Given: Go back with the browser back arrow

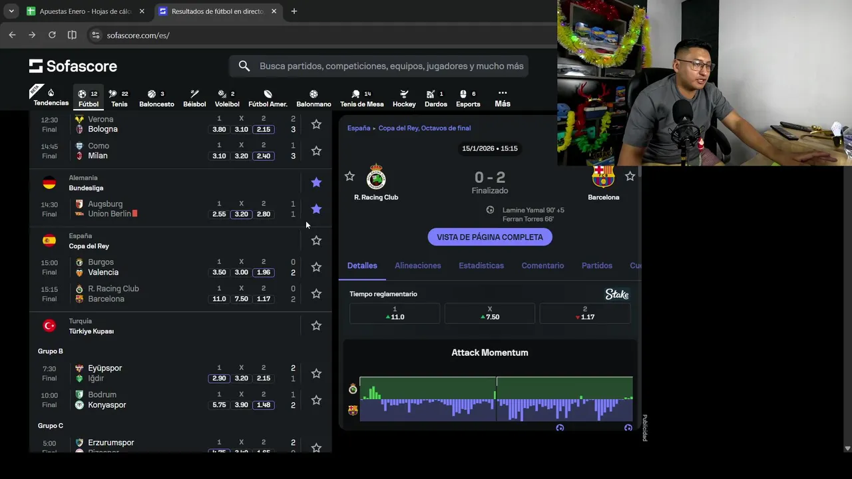Looking at the screenshot, I should pos(12,35).
